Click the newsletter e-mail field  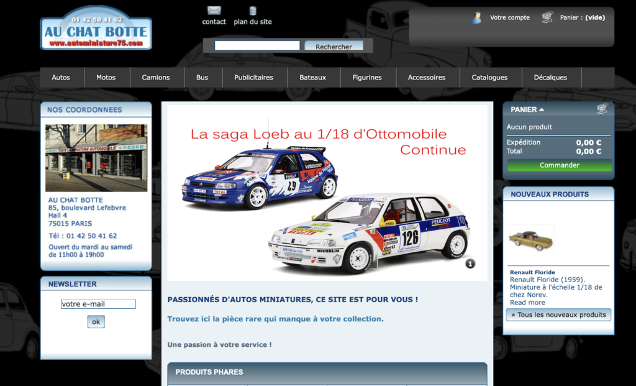pos(98,304)
